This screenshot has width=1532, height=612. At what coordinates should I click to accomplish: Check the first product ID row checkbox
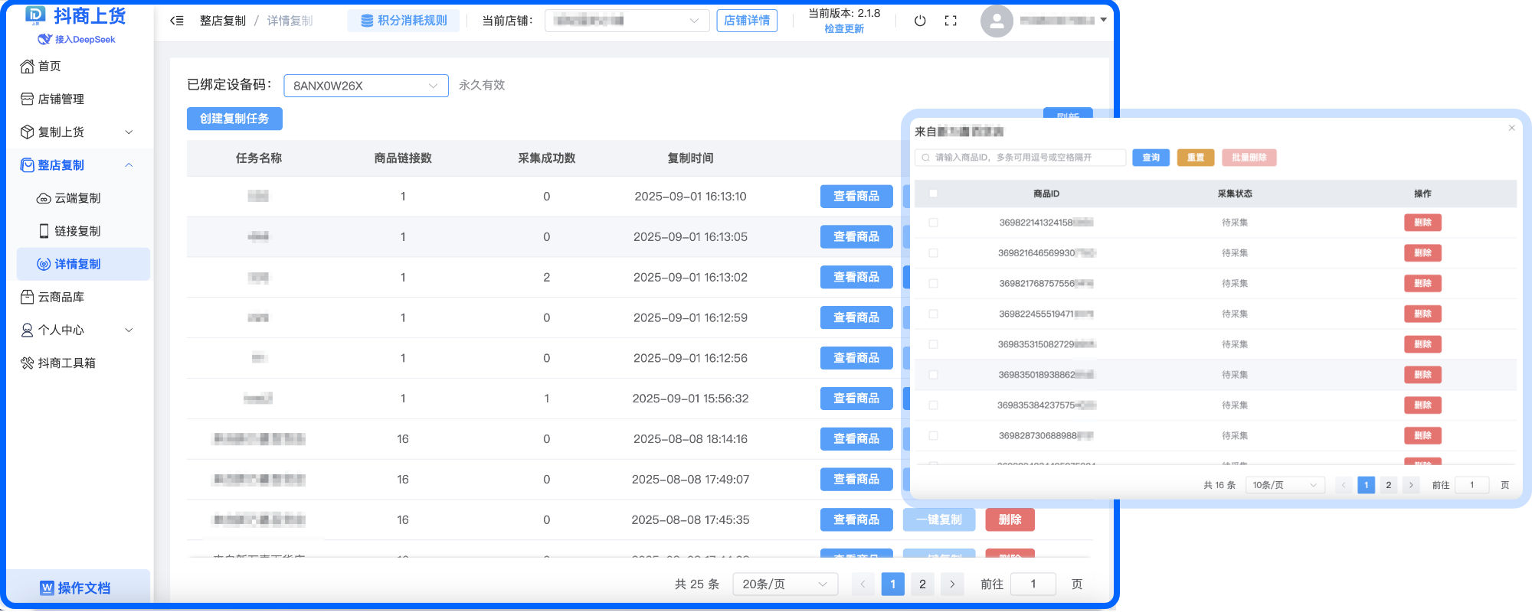[933, 223]
